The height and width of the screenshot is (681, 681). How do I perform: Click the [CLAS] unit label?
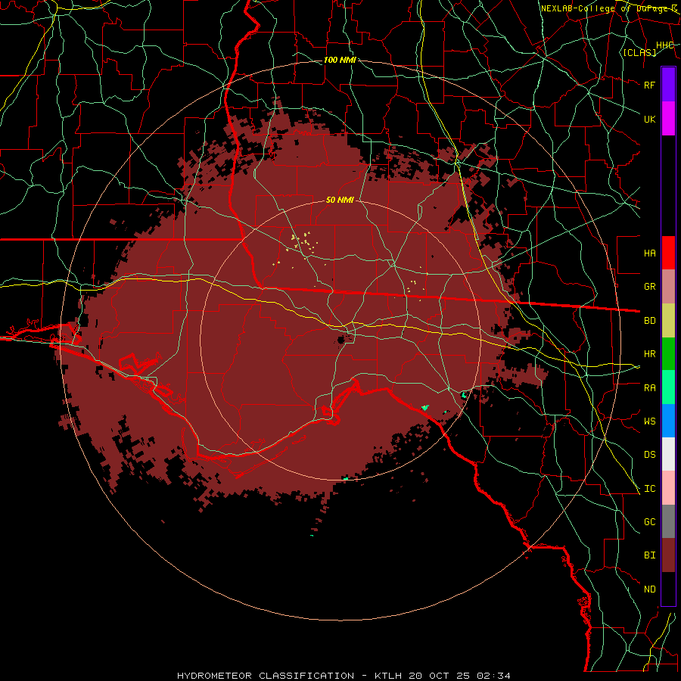coord(639,52)
